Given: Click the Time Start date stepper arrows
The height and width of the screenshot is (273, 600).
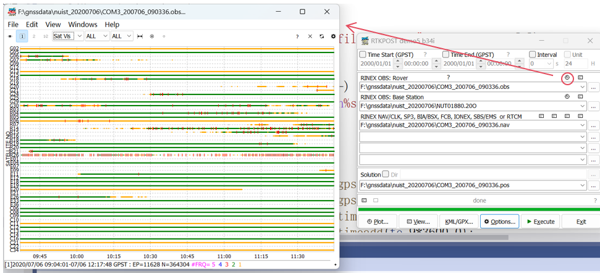Looking at the screenshot, I should point(399,64).
